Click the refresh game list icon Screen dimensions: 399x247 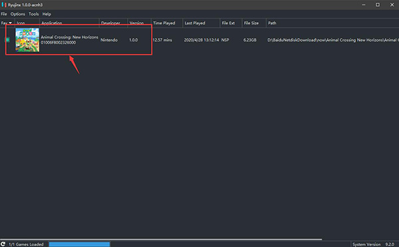pos(3,244)
